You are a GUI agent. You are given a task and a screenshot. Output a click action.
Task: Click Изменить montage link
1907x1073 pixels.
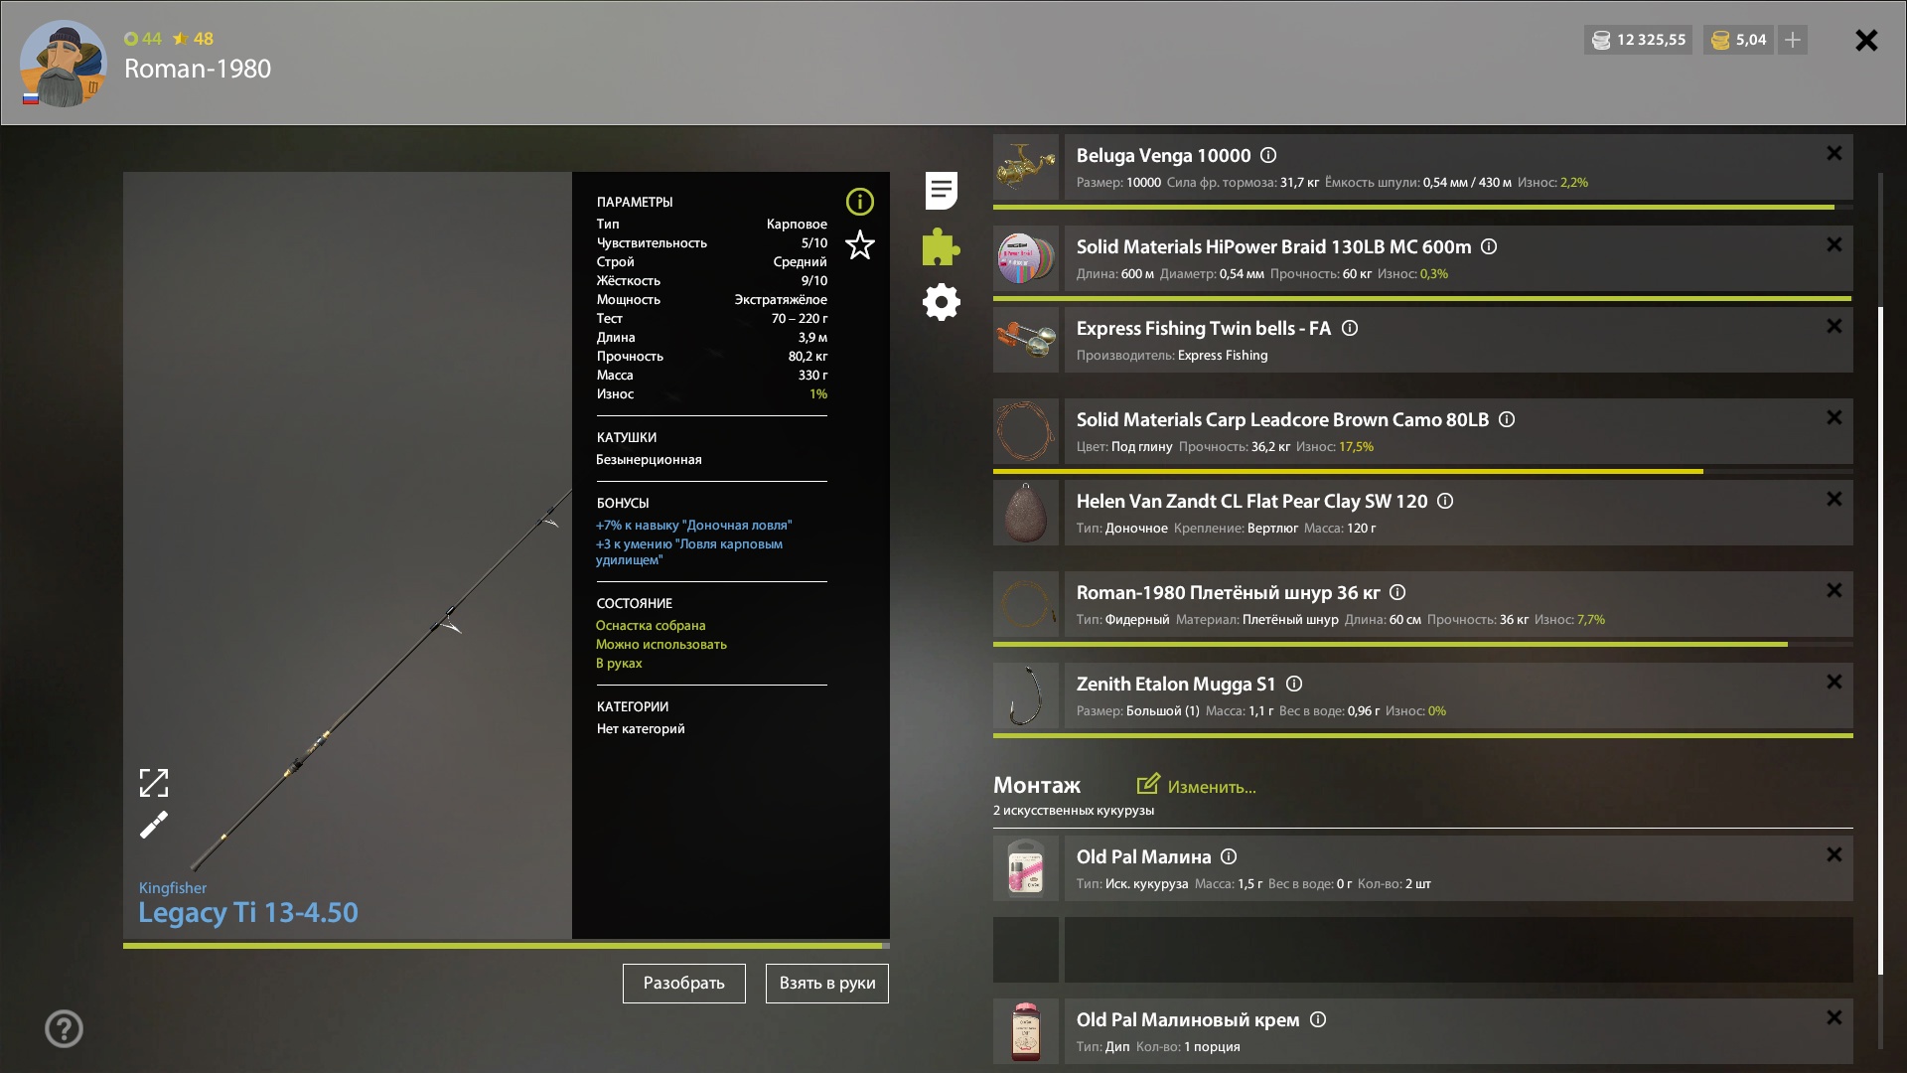pyautogui.click(x=1197, y=786)
